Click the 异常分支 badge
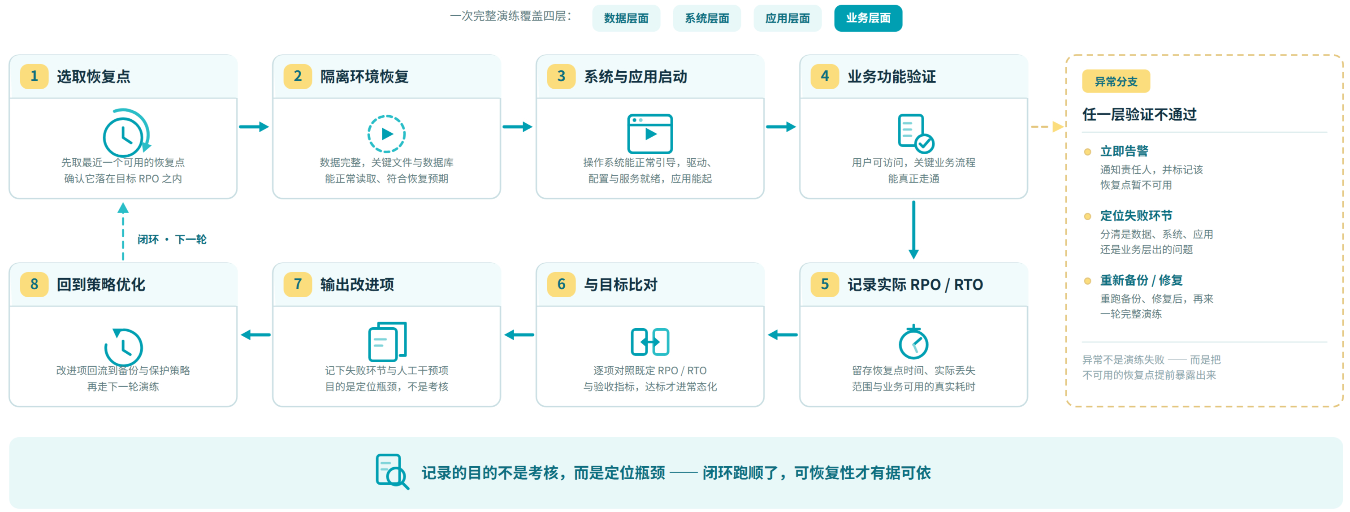 click(1116, 81)
